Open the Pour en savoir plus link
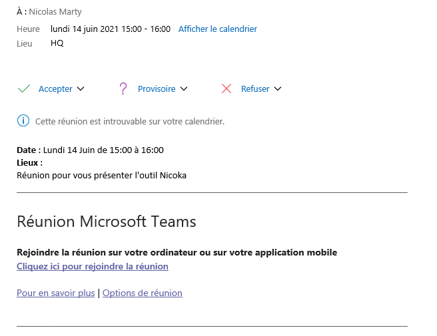The height and width of the screenshot is (336, 437). [56, 293]
